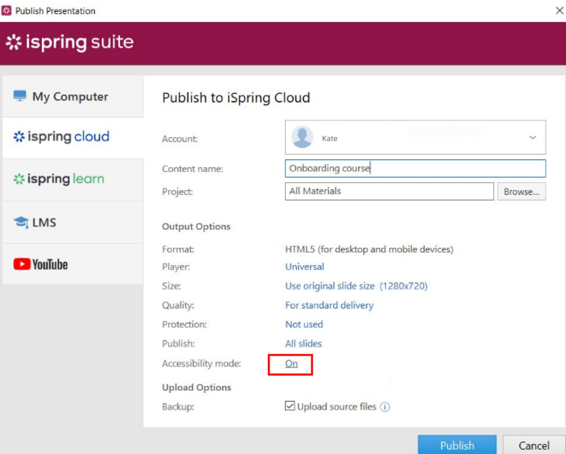The image size is (566, 454).
Task: Click the info icon next to Upload source files
Action: click(385, 407)
